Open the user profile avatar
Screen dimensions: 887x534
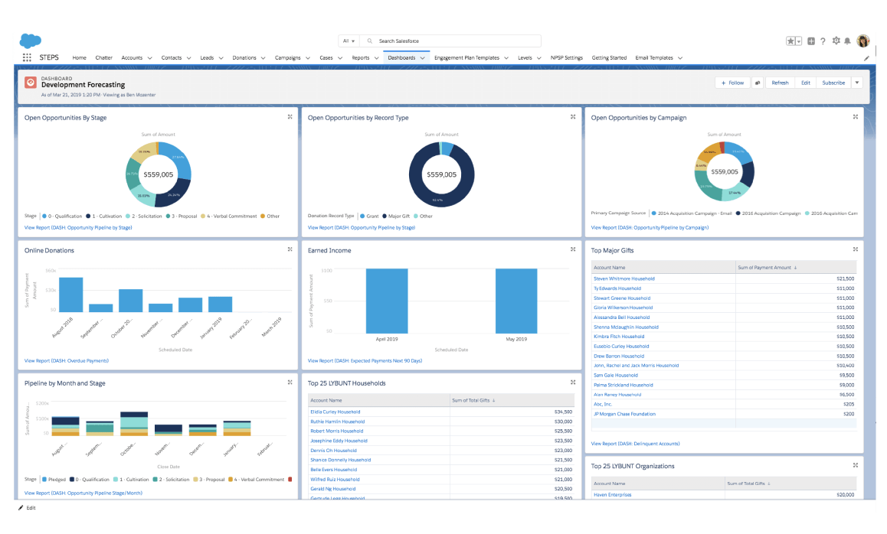click(x=862, y=41)
